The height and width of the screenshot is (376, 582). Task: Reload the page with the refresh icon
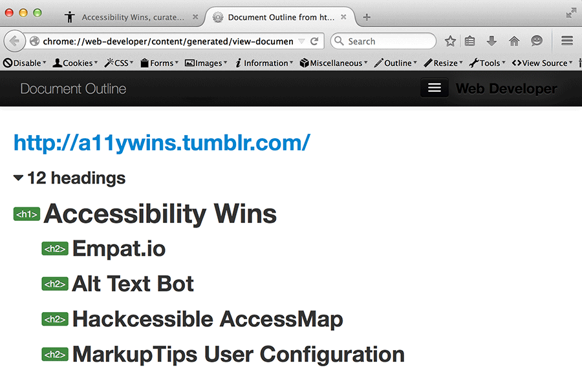click(x=314, y=41)
